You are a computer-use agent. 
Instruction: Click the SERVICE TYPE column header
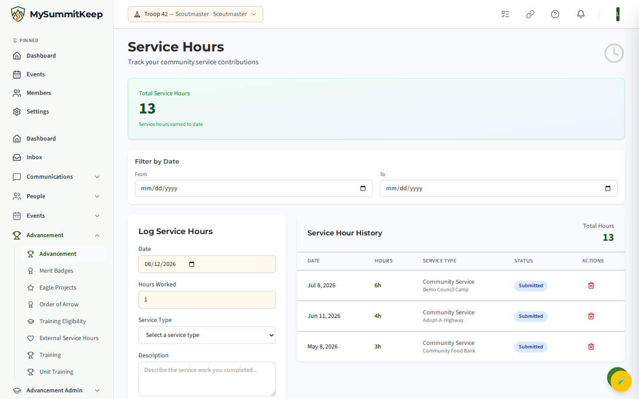[439, 261]
